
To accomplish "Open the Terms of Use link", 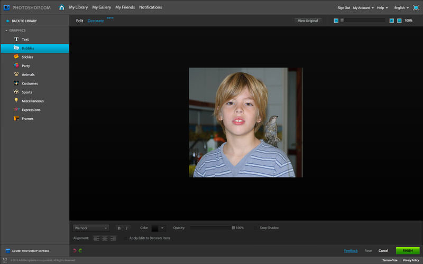I will (x=390, y=260).
